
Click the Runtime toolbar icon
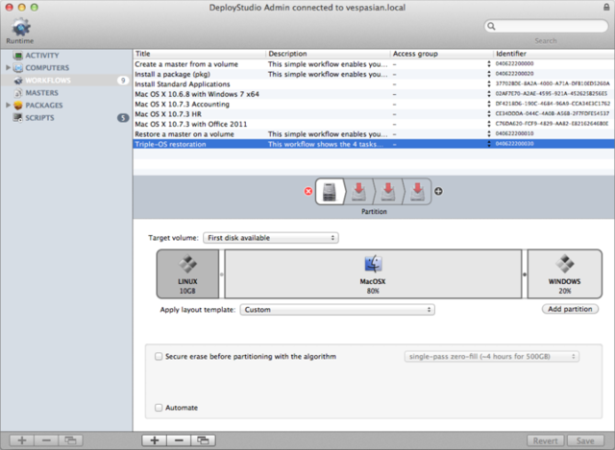point(20,27)
